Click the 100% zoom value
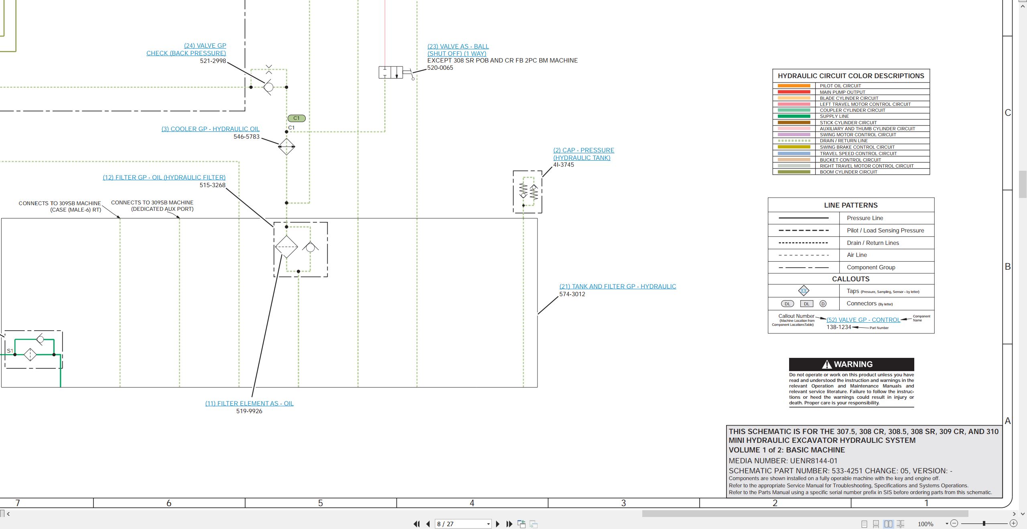 tap(926, 524)
